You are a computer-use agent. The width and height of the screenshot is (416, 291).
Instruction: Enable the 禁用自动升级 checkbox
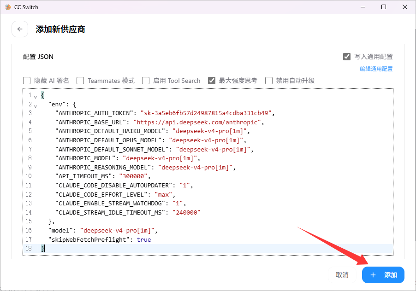coord(269,81)
